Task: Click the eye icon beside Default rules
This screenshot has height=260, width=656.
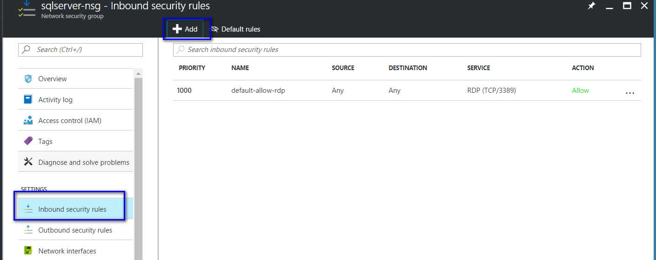Action: click(214, 29)
